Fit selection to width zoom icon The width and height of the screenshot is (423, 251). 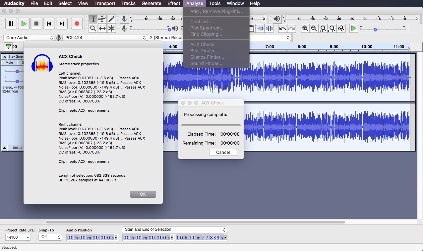pyautogui.click(x=323, y=29)
